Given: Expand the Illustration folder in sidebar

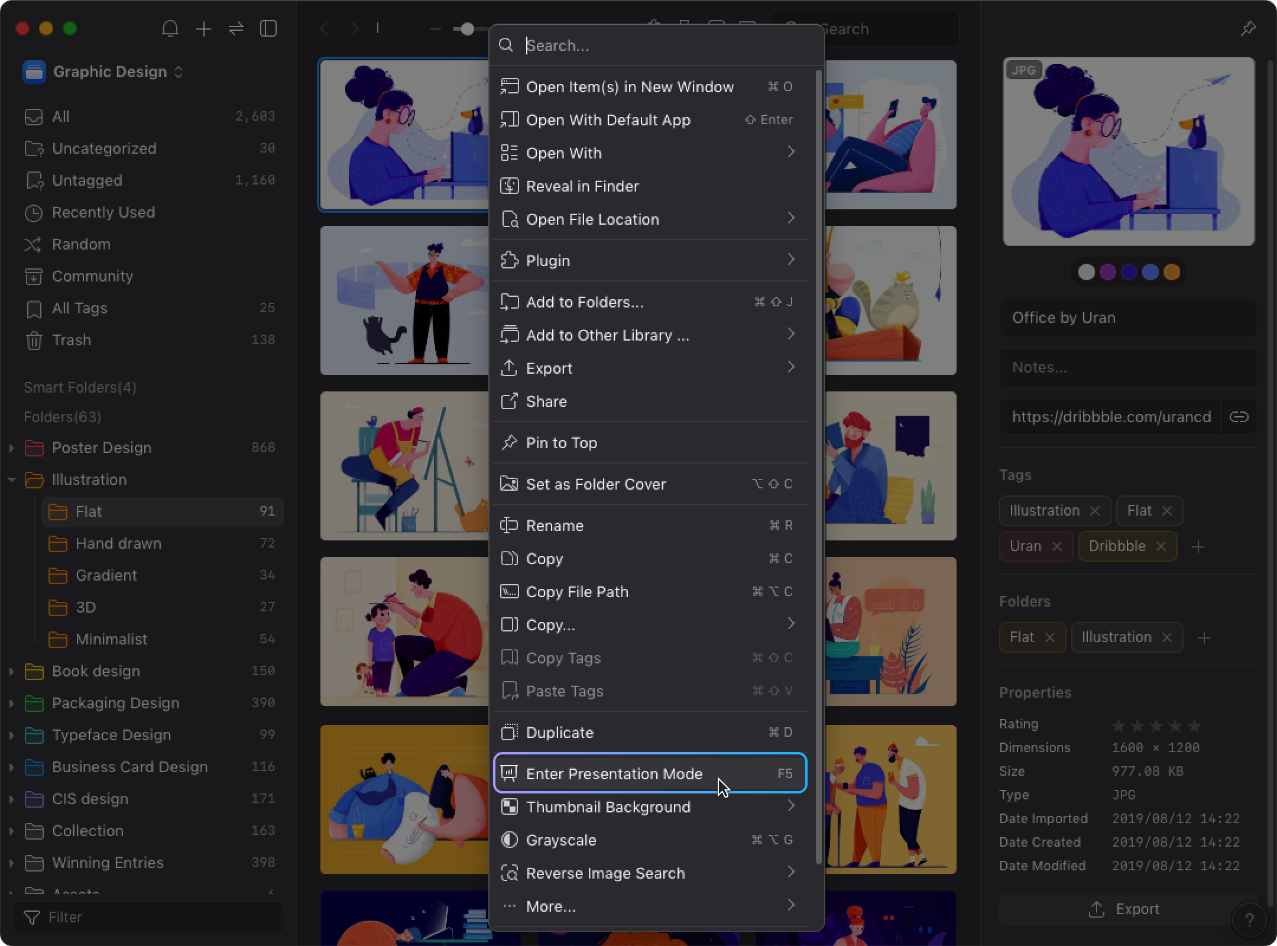Looking at the screenshot, I should click(11, 480).
